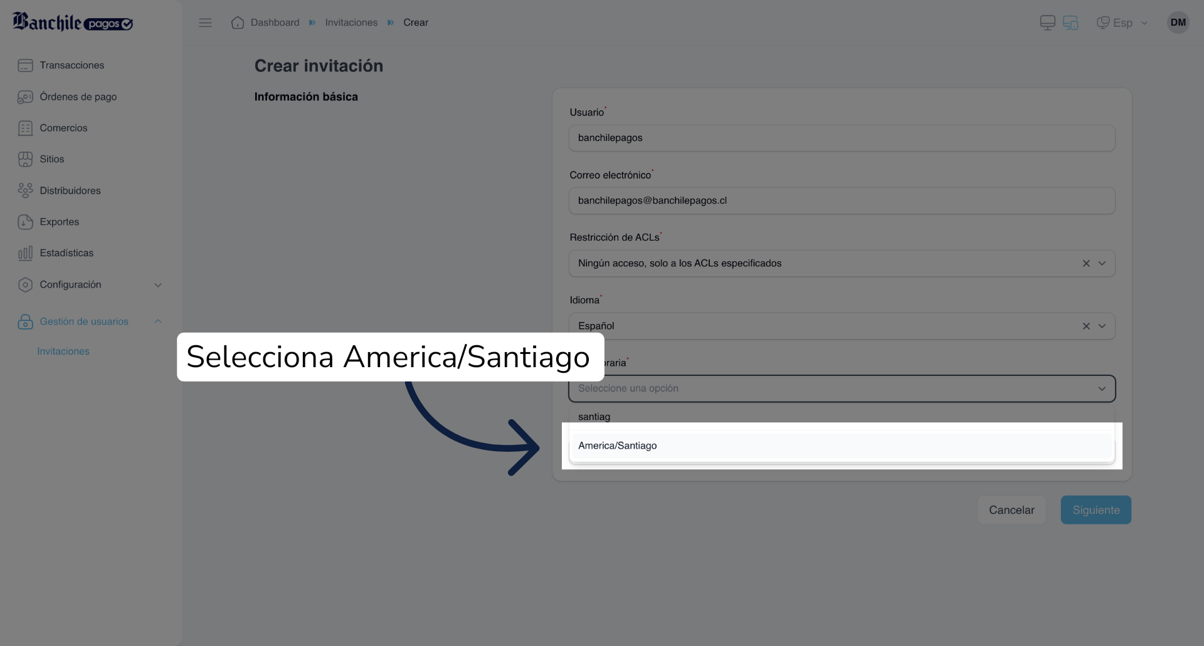Click the Gestión de usuarios lock icon

point(25,321)
